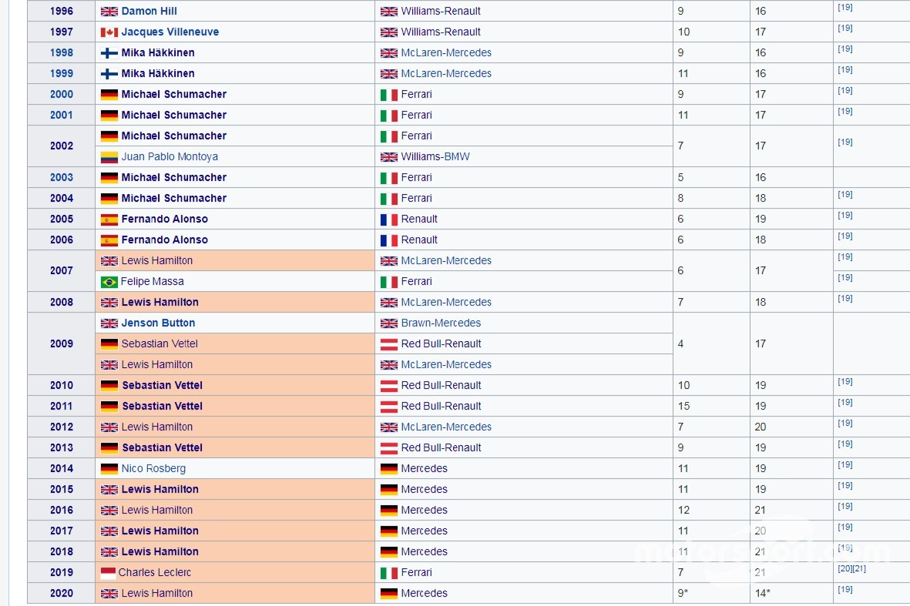
Task: Click the Austrian flag in the 2011 row
Action: [388, 407]
